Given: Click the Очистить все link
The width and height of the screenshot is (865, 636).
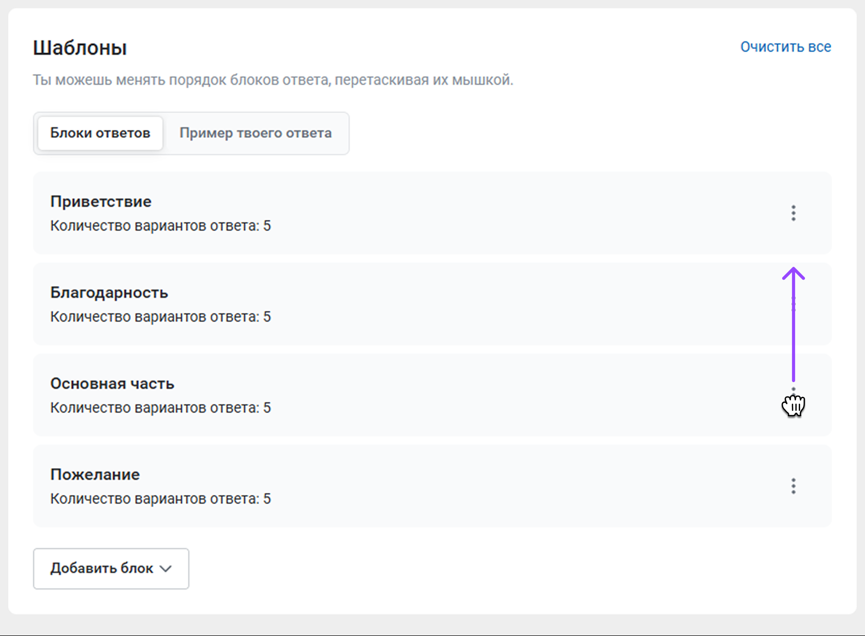Looking at the screenshot, I should (785, 47).
